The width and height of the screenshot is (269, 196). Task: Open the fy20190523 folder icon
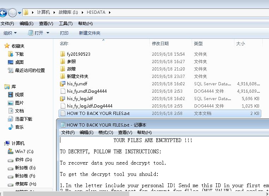coord(63,54)
